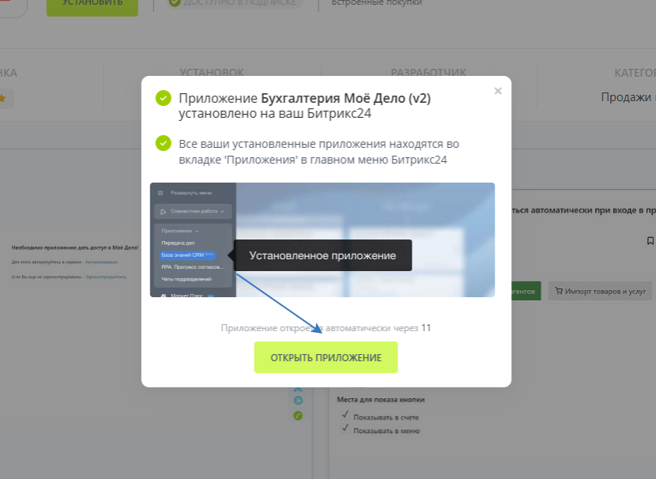Viewport: 656px width, 479px height.
Task: Click green checkmark beside Бухгалтерия Моё Дело
Action: [163, 98]
